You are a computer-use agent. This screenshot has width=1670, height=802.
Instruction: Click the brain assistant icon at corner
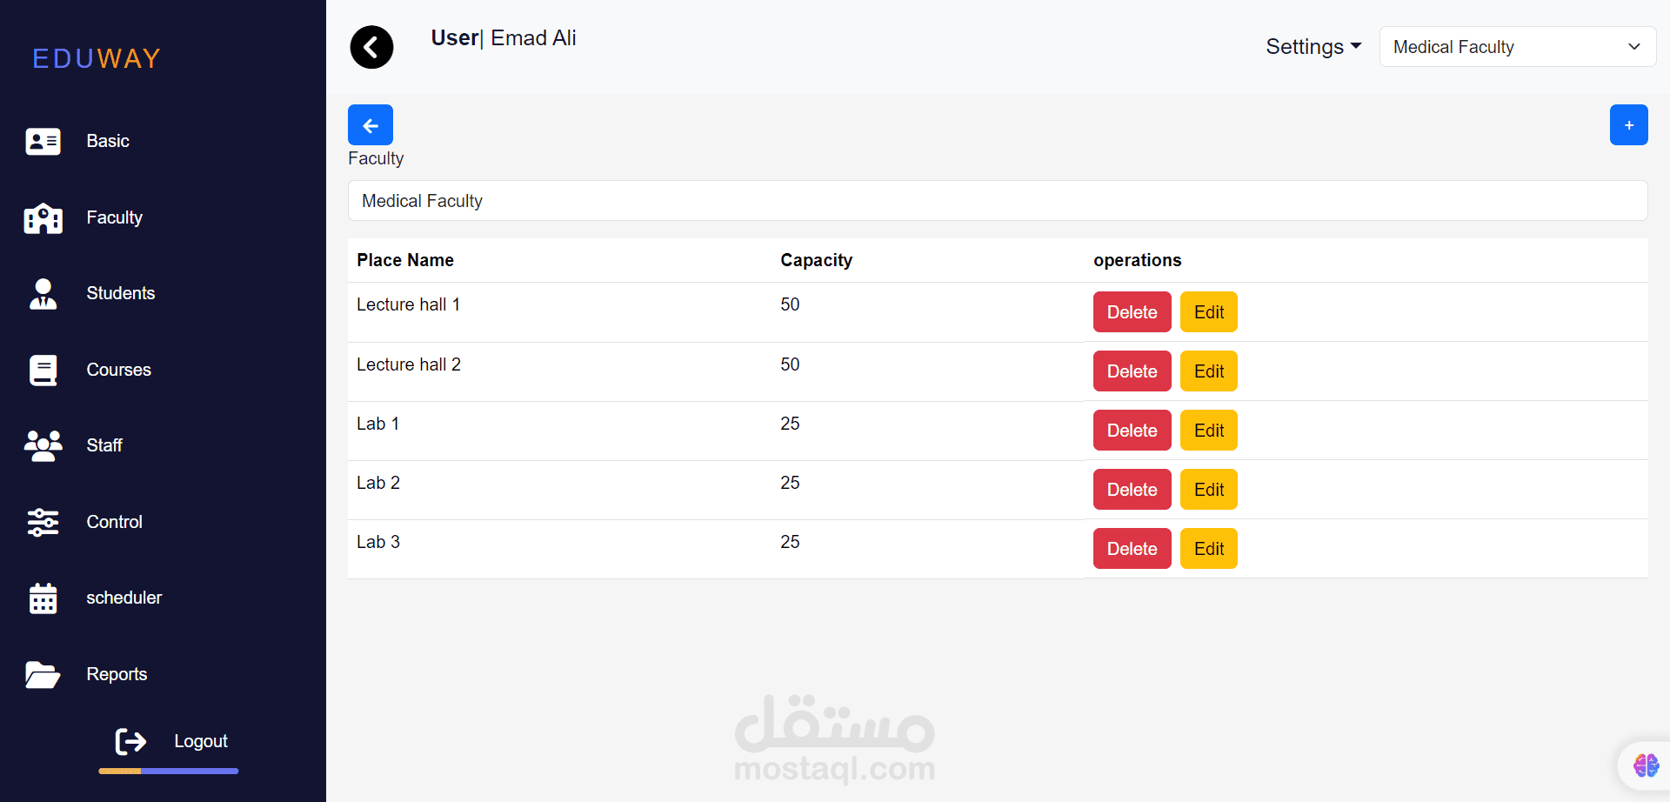[1646, 765]
